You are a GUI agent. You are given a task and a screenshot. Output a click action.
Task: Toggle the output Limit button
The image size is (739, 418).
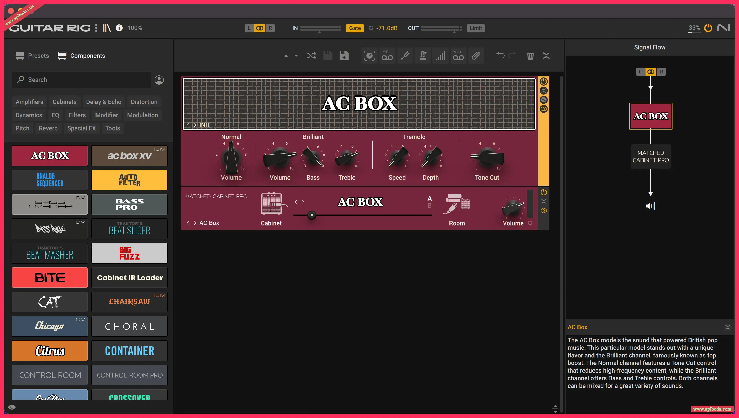pyautogui.click(x=476, y=28)
